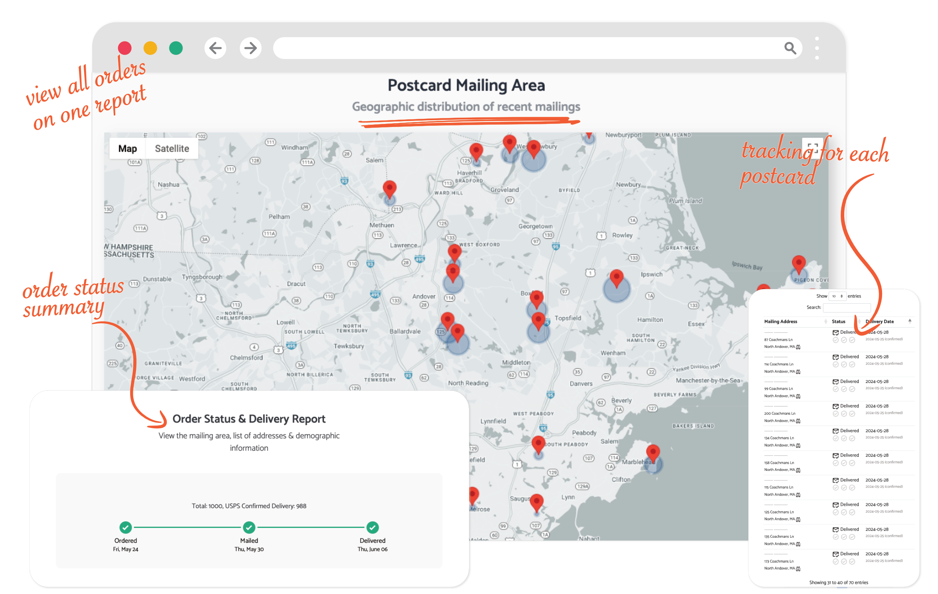Click the Mailed green checkmark step
Screen dimensions: 938x594
249,527
